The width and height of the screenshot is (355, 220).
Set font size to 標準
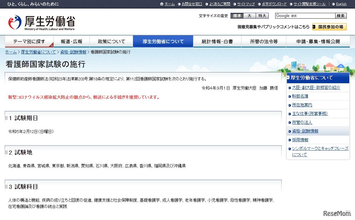tap(237, 16)
